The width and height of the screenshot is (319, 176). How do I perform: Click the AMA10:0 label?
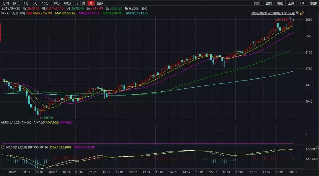[52, 122]
